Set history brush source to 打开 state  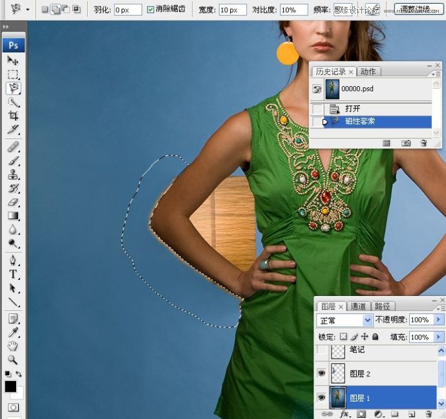point(317,109)
